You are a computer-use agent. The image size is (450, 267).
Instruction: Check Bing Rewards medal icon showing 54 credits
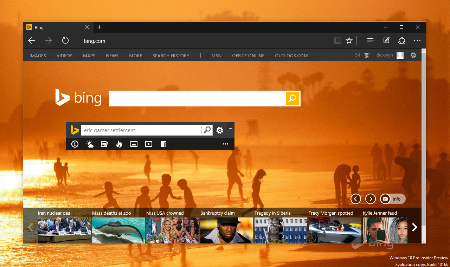[366, 55]
